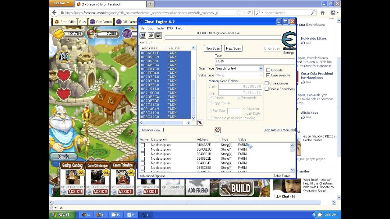Tick Active checkbox for address 05AC8E00

pyautogui.click(x=143, y=150)
